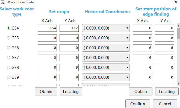
Task: Open G55 historical coordinates dropdown
Action: pos(106,38)
